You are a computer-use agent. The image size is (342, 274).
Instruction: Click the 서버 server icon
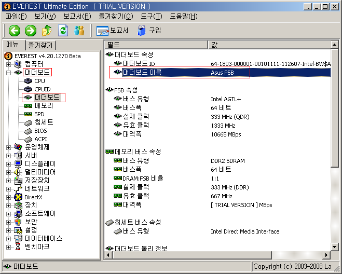(18, 155)
